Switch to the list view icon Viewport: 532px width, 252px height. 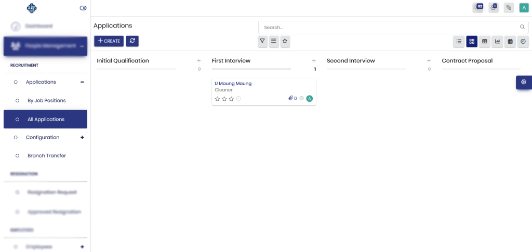(459, 42)
